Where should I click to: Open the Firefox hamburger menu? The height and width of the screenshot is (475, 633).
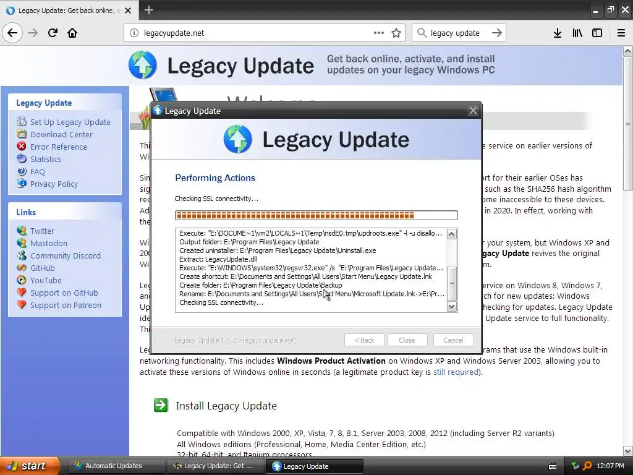click(x=621, y=33)
